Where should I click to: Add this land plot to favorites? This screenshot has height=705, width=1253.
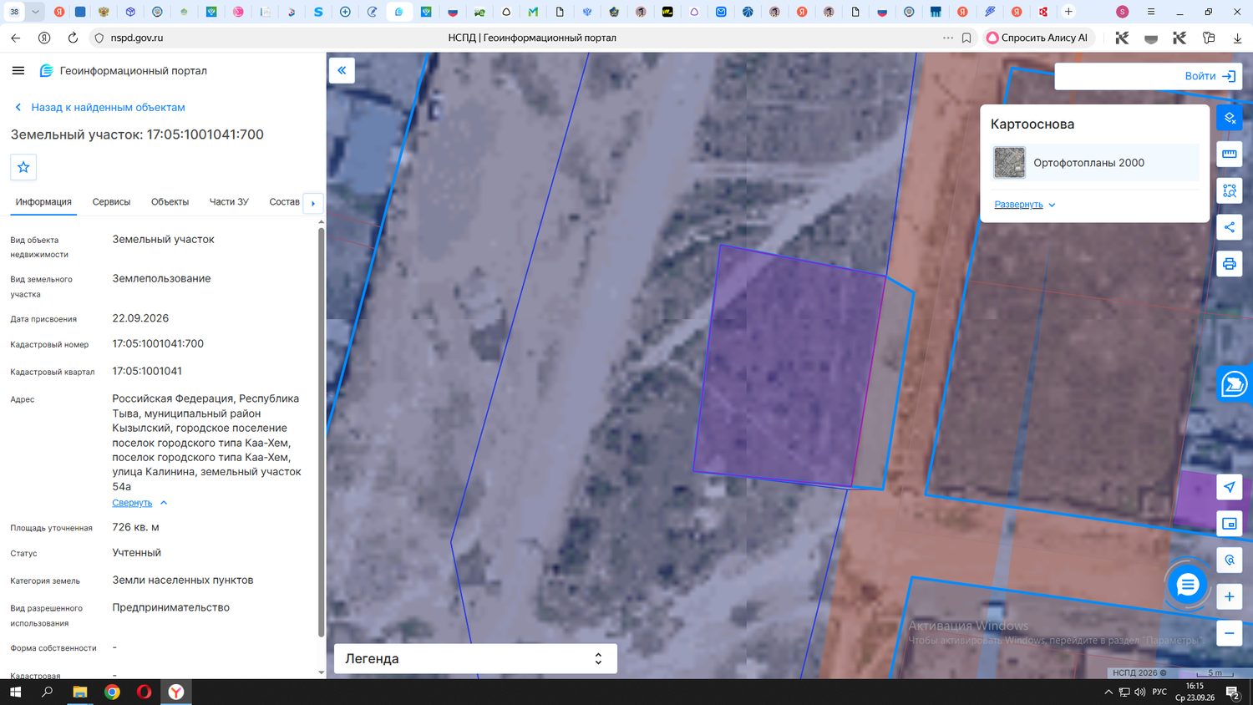tap(23, 167)
